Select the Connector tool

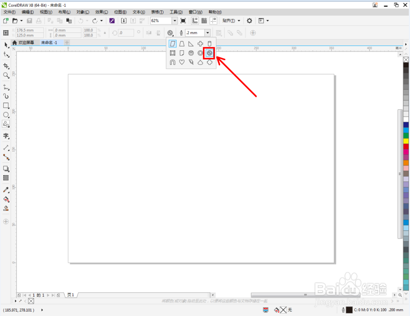point(6,157)
